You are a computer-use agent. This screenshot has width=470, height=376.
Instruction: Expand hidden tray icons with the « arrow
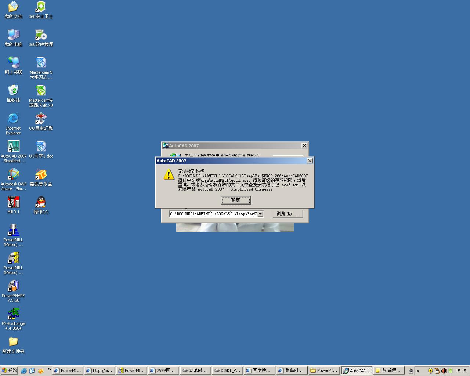418,371
